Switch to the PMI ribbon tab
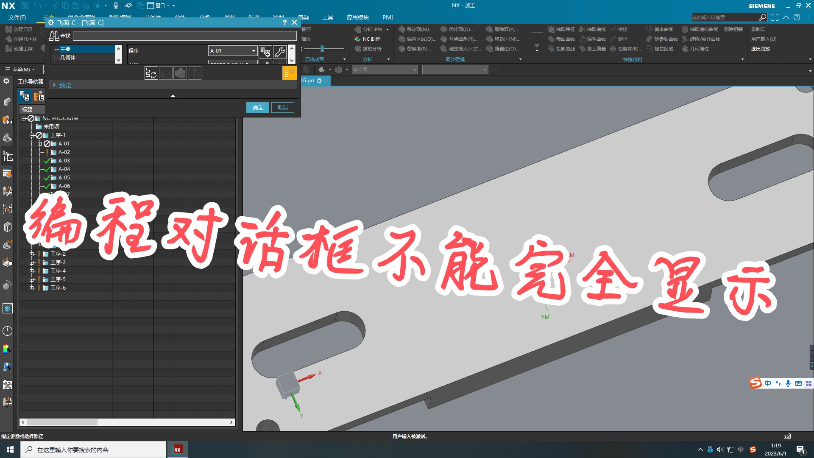The height and width of the screenshot is (458, 814). click(x=387, y=17)
